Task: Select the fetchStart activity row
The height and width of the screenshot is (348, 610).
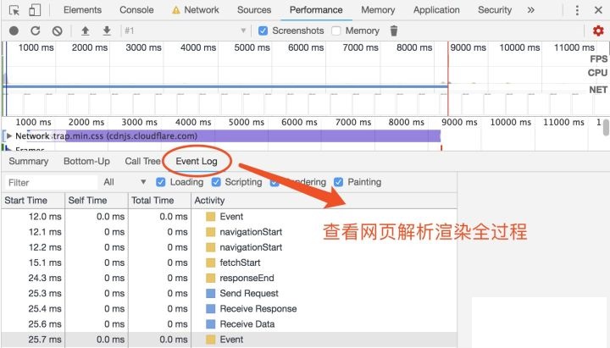Action: [229, 262]
